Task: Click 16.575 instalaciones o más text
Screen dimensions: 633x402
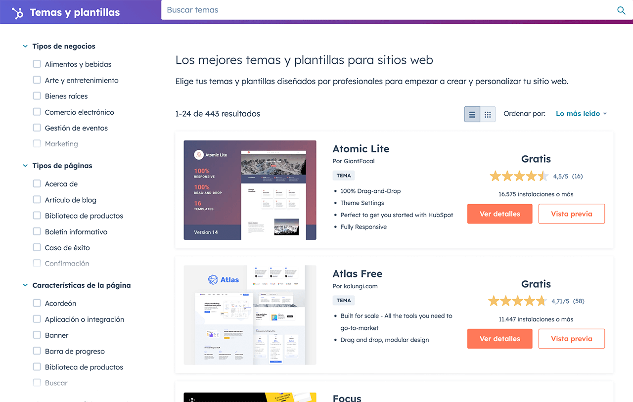Action: 536,194
